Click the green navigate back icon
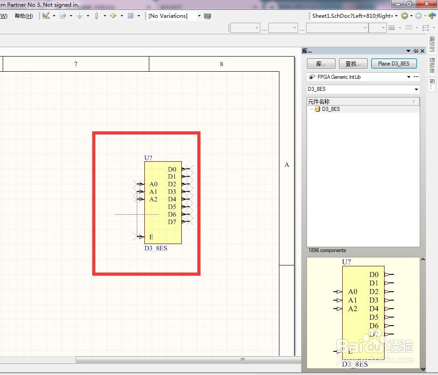 pos(405,16)
